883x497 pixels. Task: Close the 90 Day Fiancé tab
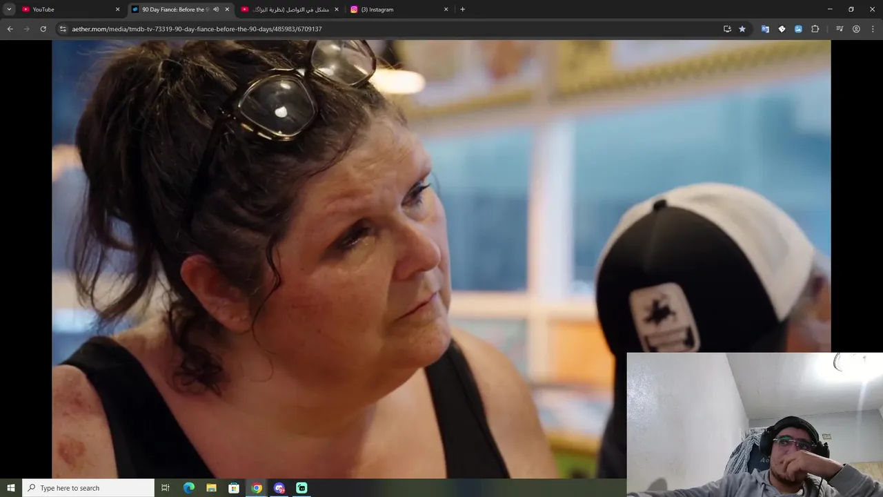[x=227, y=10]
